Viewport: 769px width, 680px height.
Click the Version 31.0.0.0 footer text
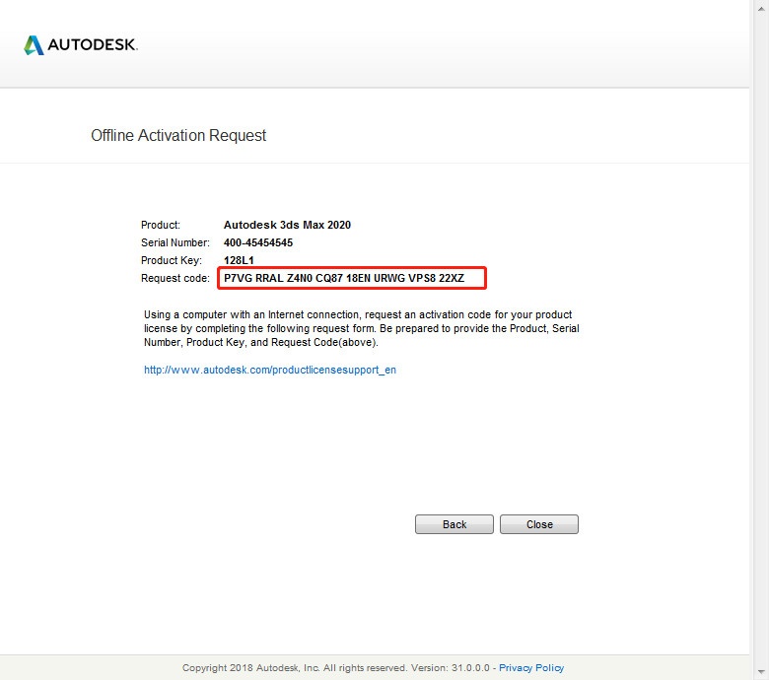pos(456,668)
